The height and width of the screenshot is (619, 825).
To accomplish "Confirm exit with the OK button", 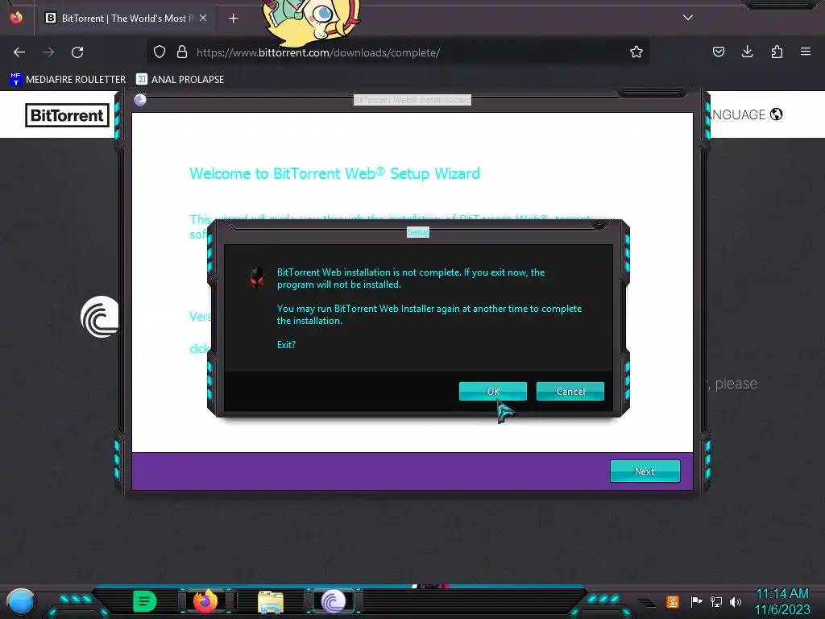I will point(492,391).
